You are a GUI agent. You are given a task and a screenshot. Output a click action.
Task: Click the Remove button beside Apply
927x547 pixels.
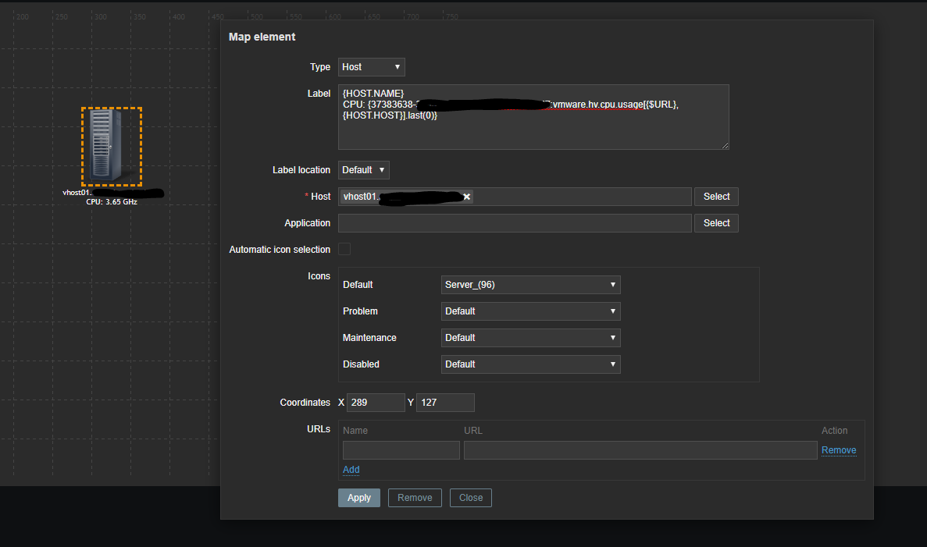click(x=415, y=498)
